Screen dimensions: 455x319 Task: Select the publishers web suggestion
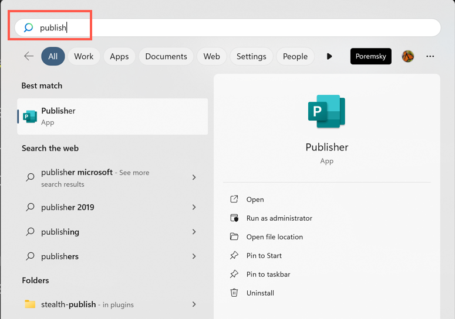click(112, 256)
